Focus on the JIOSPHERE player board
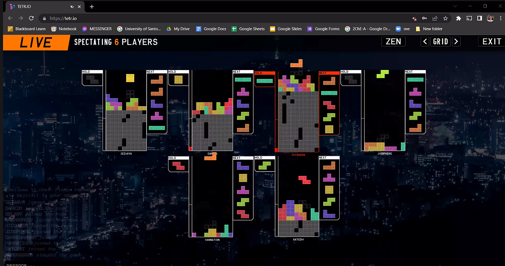This screenshot has height=266, width=505. click(x=383, y=110)
